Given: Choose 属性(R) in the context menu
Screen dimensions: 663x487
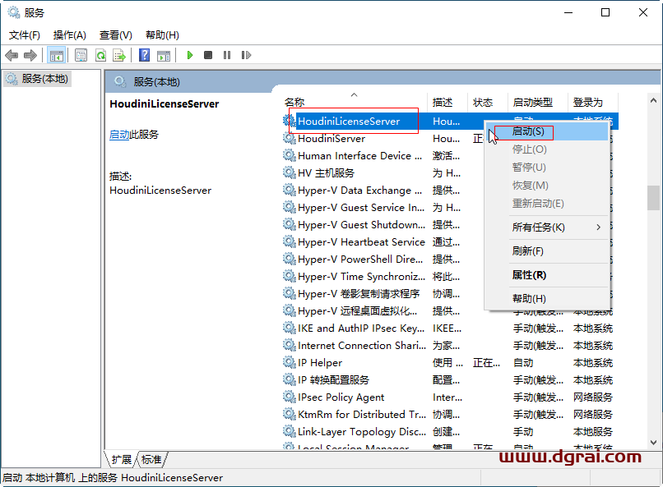Looking at the screenshot, I should (x=547, y=275).
